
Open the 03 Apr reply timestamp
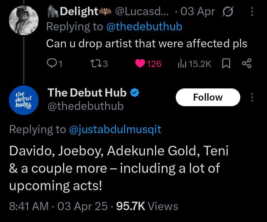pyautogui.click(x=197, y=12)
